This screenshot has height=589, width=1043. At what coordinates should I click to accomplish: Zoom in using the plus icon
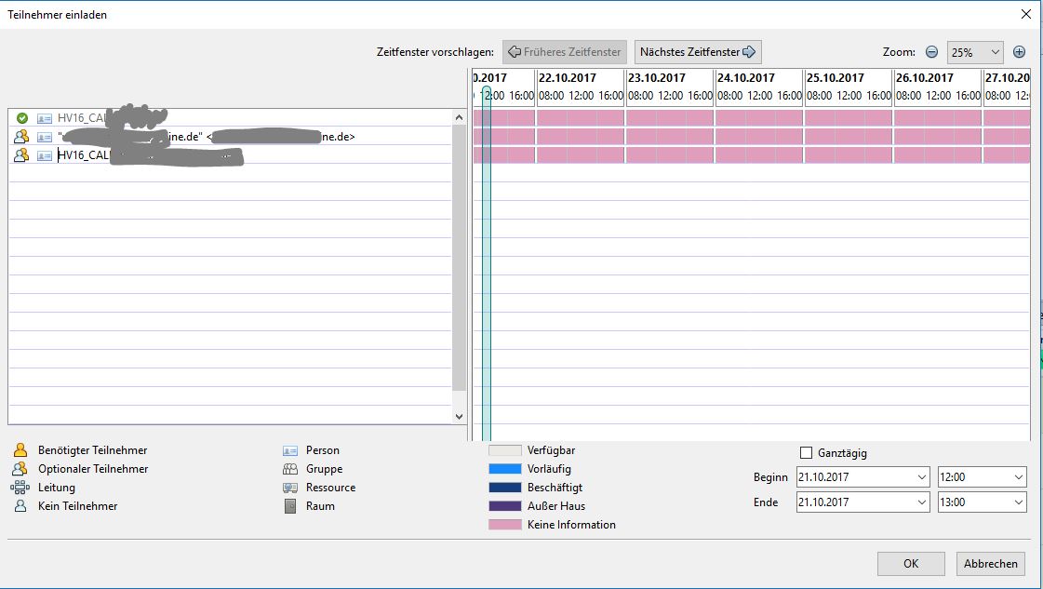coord(1019,52)
